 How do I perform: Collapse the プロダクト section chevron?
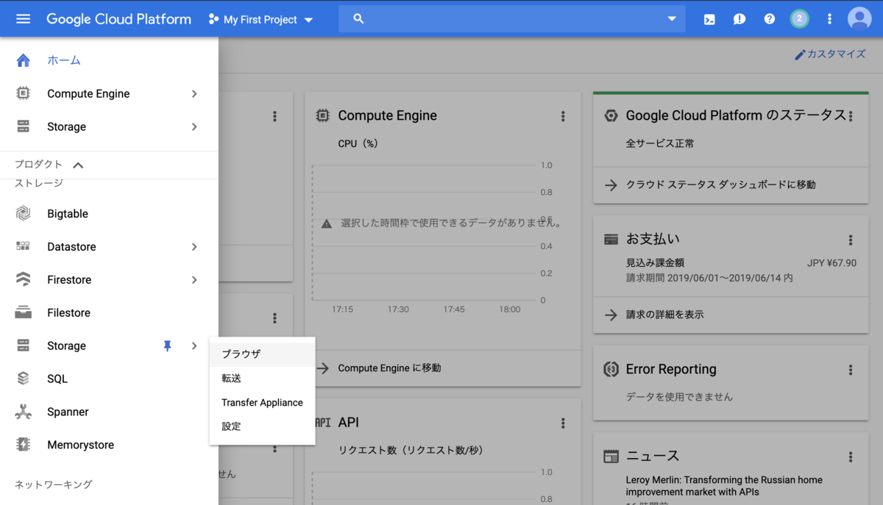coord(78,165)
